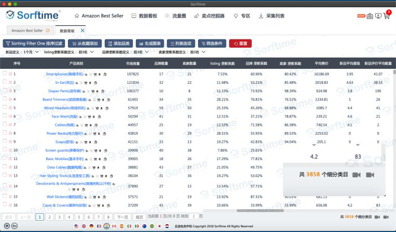Click the monitor screen icon in header
This screenshot has height=232, width=396.
[378, 16]
